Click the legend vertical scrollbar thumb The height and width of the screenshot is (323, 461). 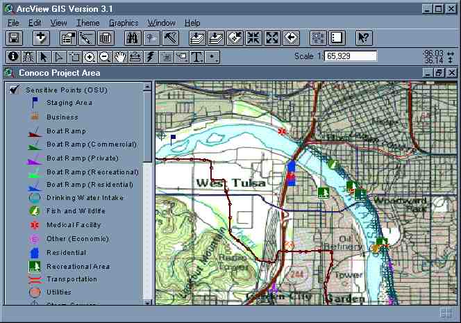[x=147, y=126]
